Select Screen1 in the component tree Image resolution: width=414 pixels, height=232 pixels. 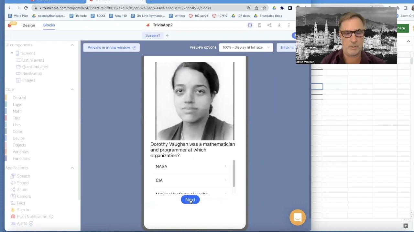(x=28, y=53)
